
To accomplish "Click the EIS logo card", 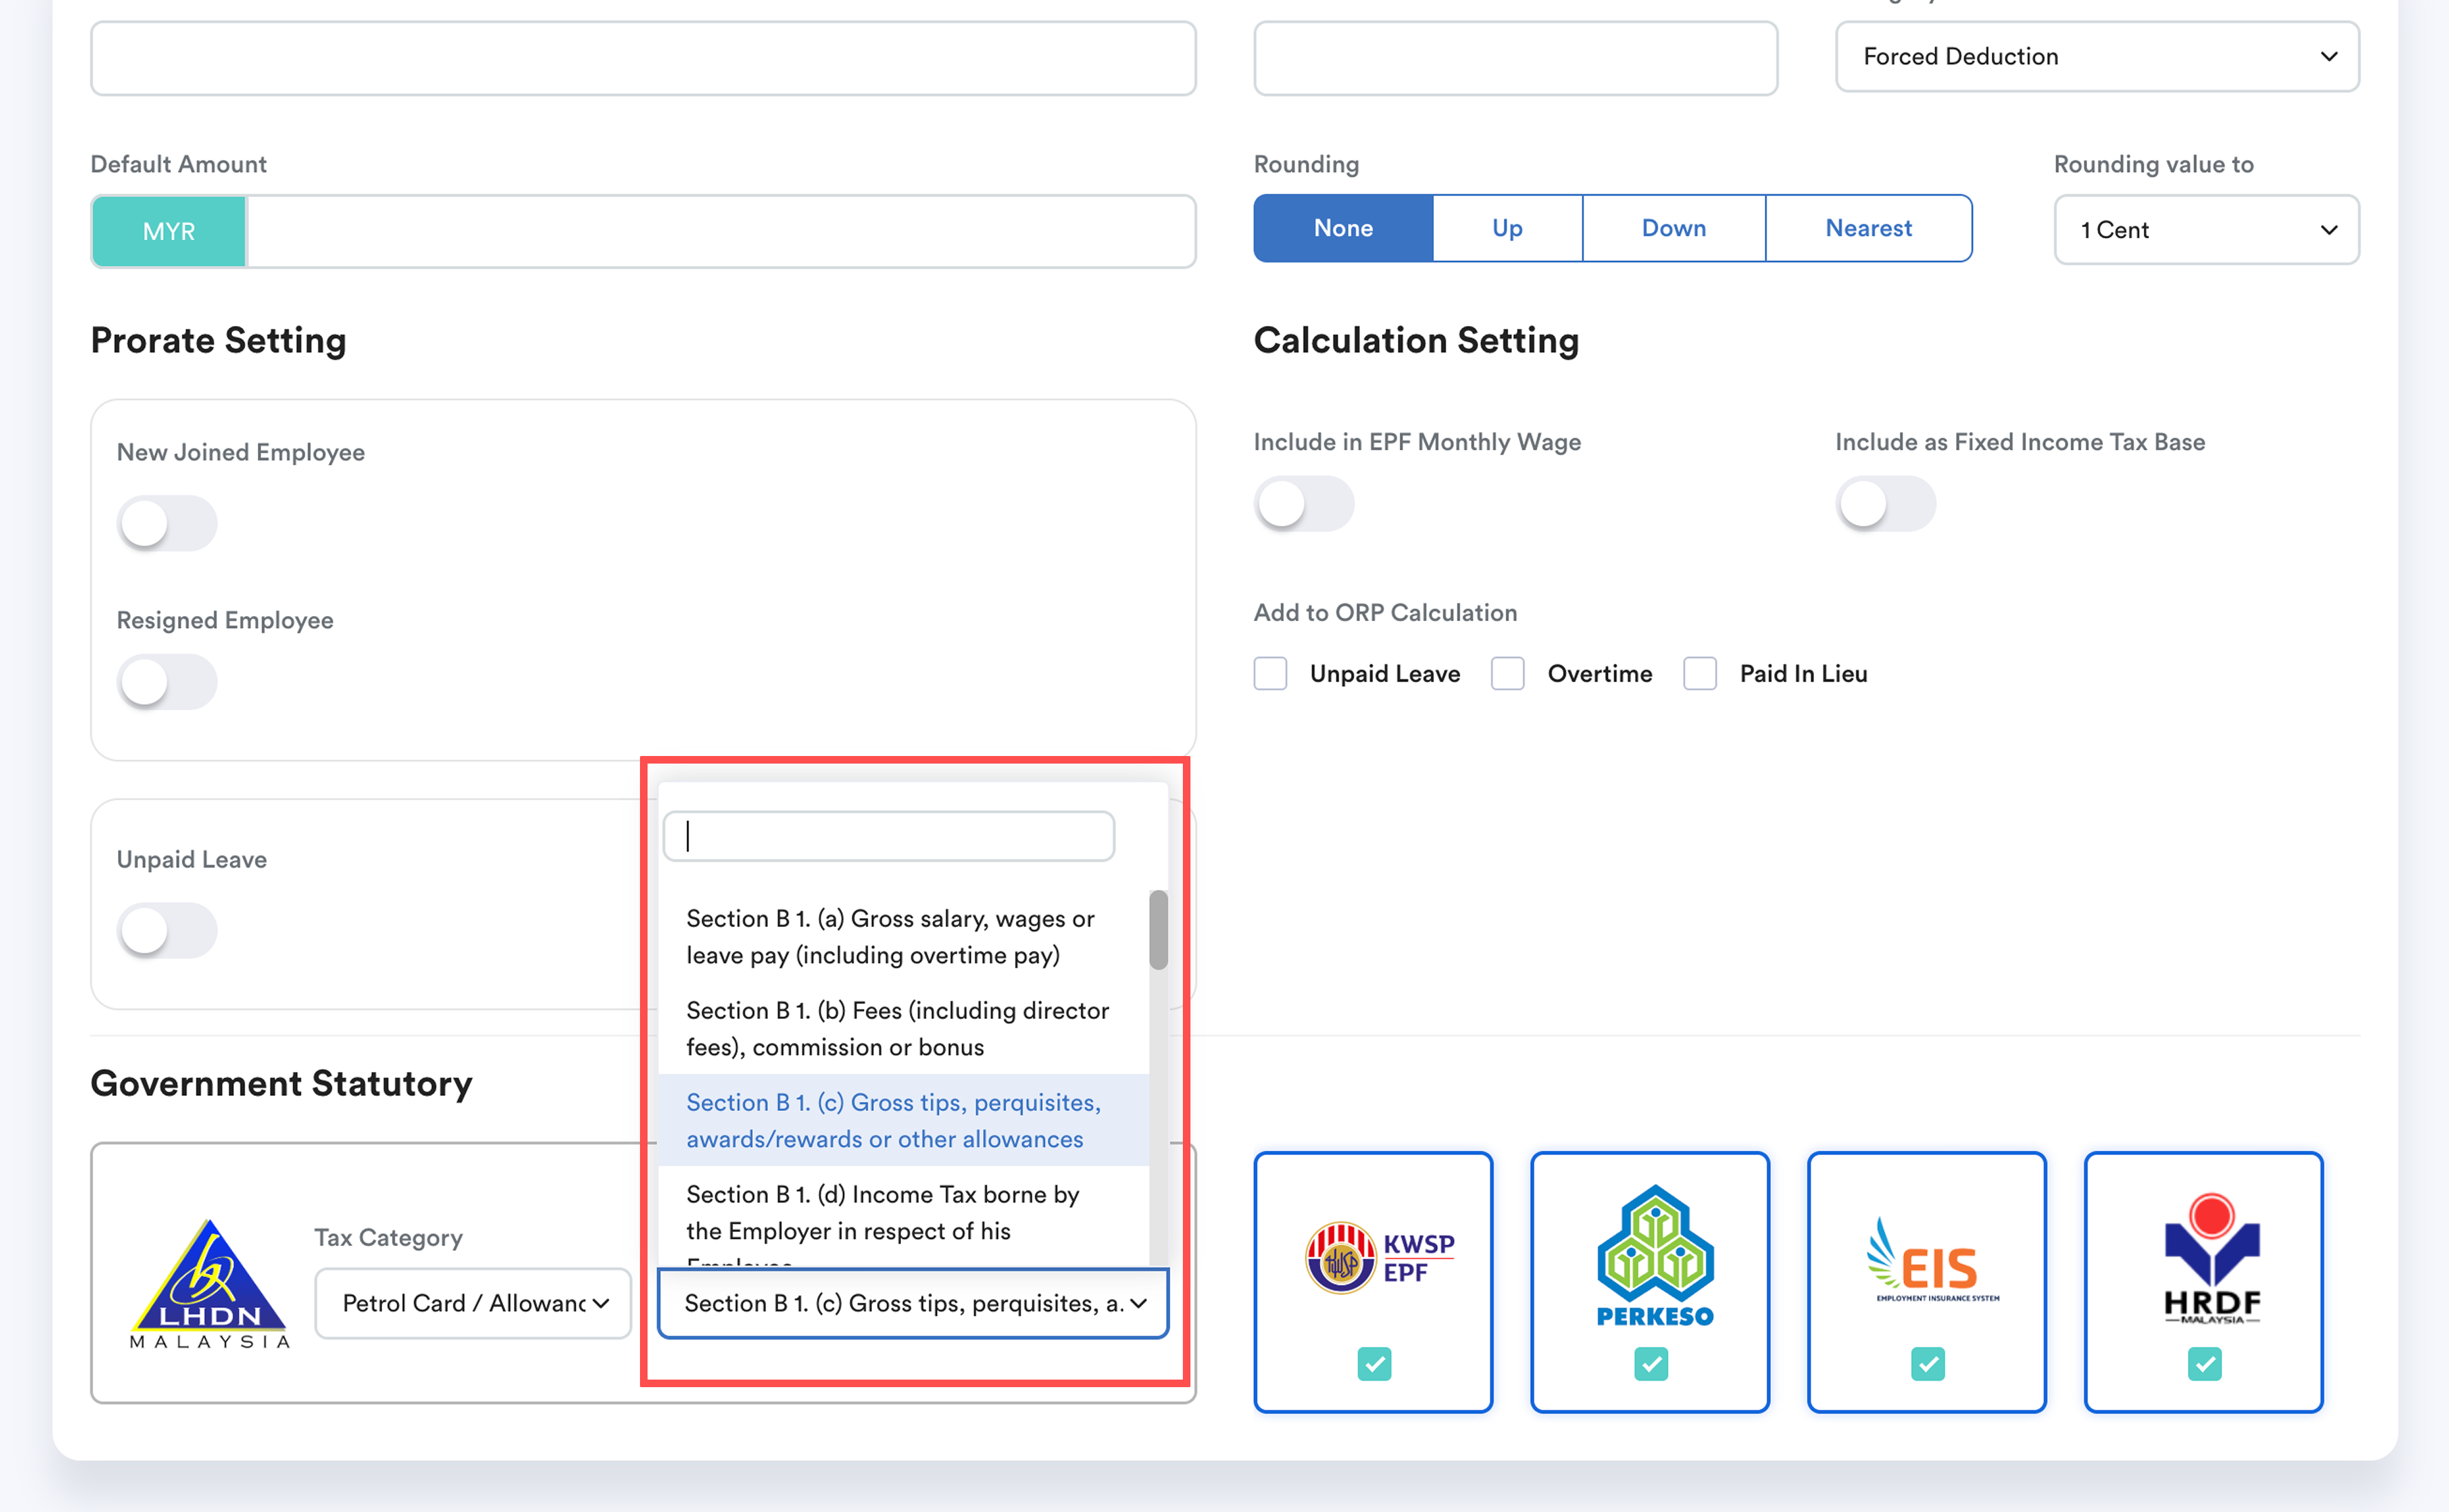I will [1926, 1258].
